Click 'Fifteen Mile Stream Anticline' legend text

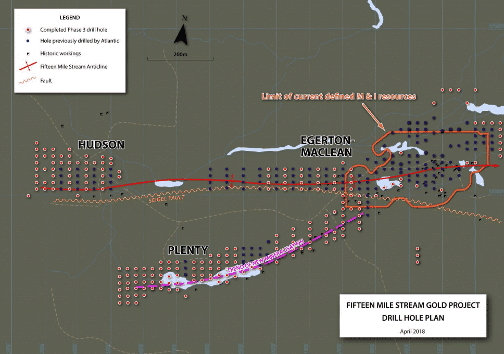tap(73, 67)
